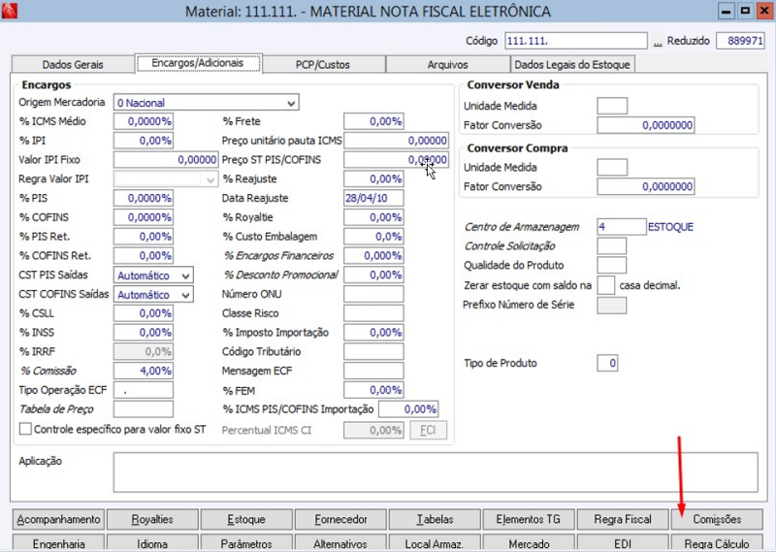Click the % IPI input field
Screen dimensions: 776x552
click(x=144, y=141)
